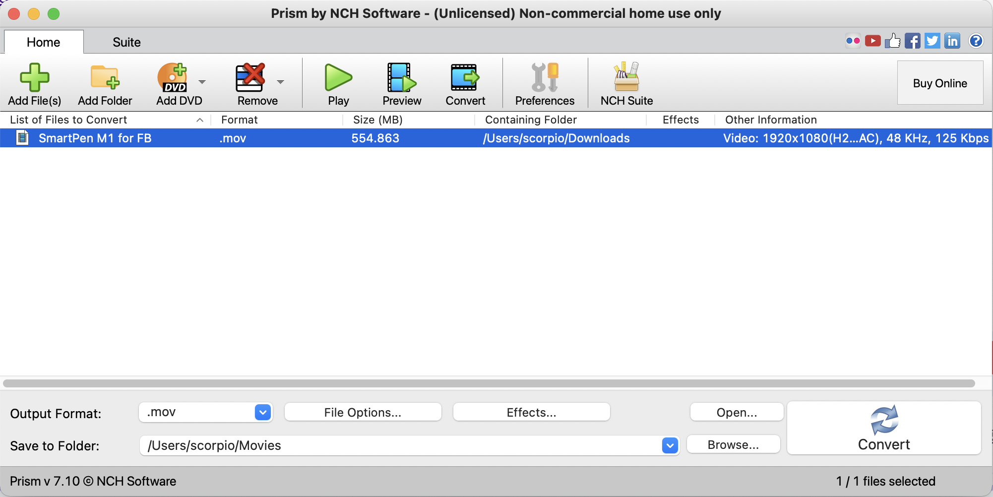Image resolution: width=993 pixels, height=497 pixels.
Task: Click the Flickr social icon
Action: pos(853,41)
